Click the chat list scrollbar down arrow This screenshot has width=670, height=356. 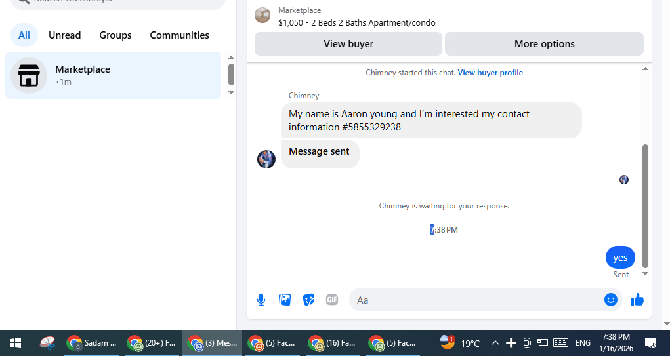pos(231,92)
